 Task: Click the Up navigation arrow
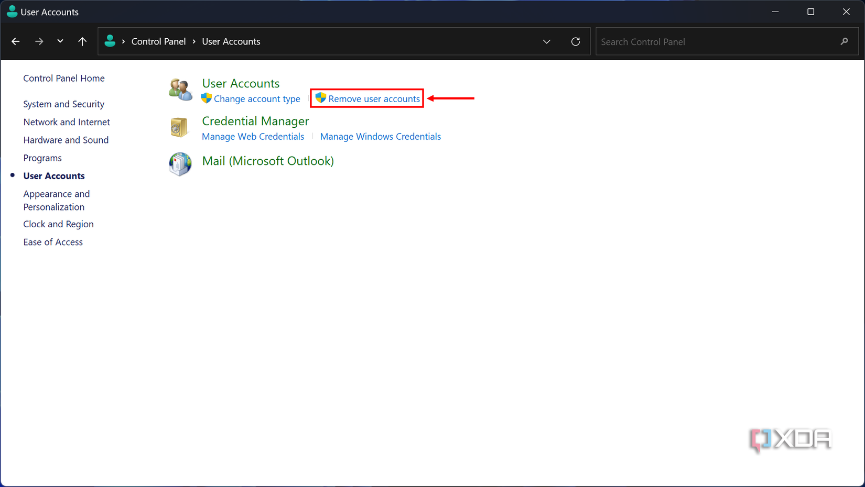82,41
